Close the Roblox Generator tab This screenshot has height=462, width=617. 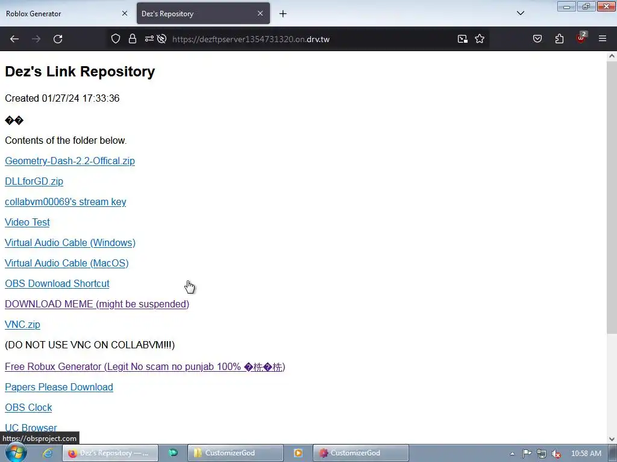[125, 13]
